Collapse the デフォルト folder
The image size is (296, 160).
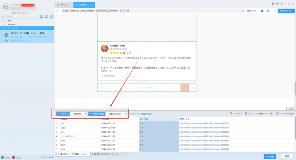click(2, 28)
